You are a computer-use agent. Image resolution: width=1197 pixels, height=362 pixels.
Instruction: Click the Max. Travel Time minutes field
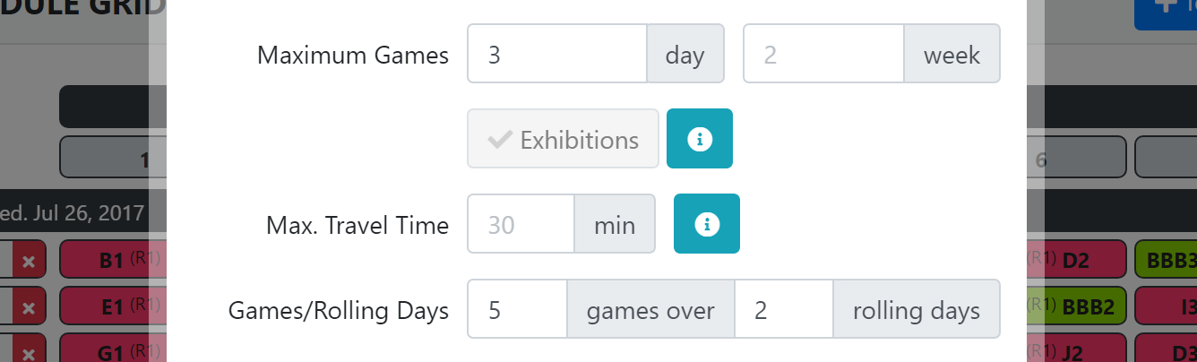point(521,224)
